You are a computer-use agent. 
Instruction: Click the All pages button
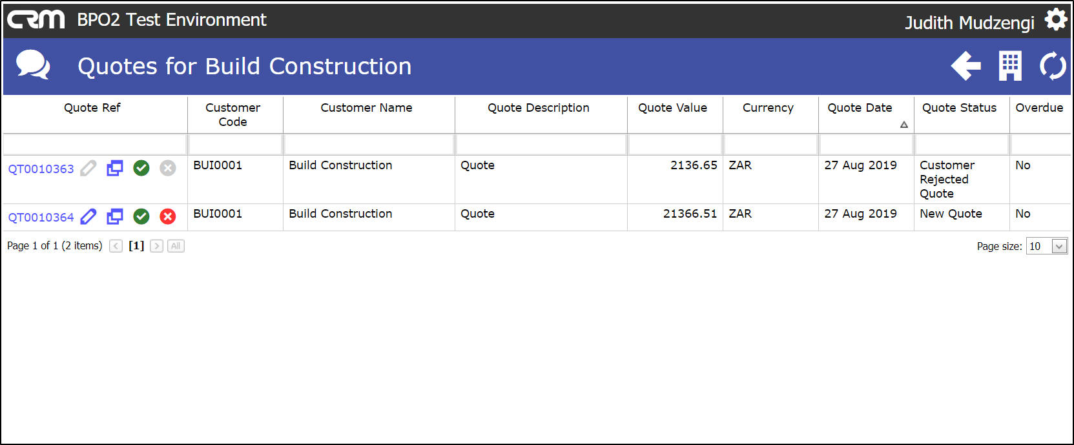point(176,246)
